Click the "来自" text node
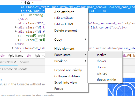The image size is (135, 96). point(27,3)
